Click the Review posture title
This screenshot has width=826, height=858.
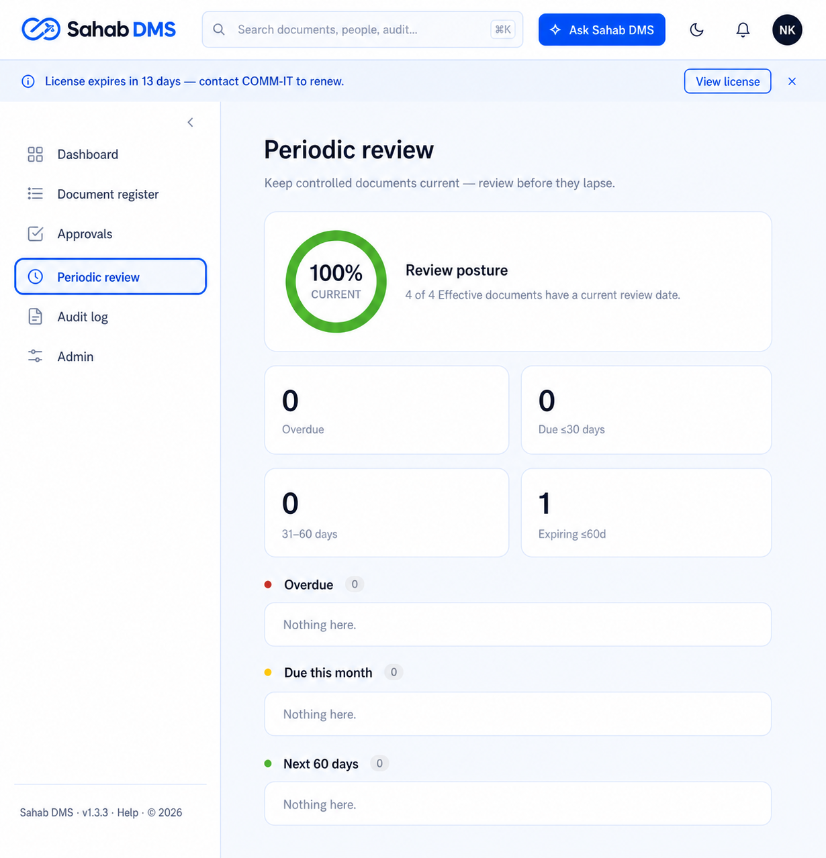[x=457, y=270]
